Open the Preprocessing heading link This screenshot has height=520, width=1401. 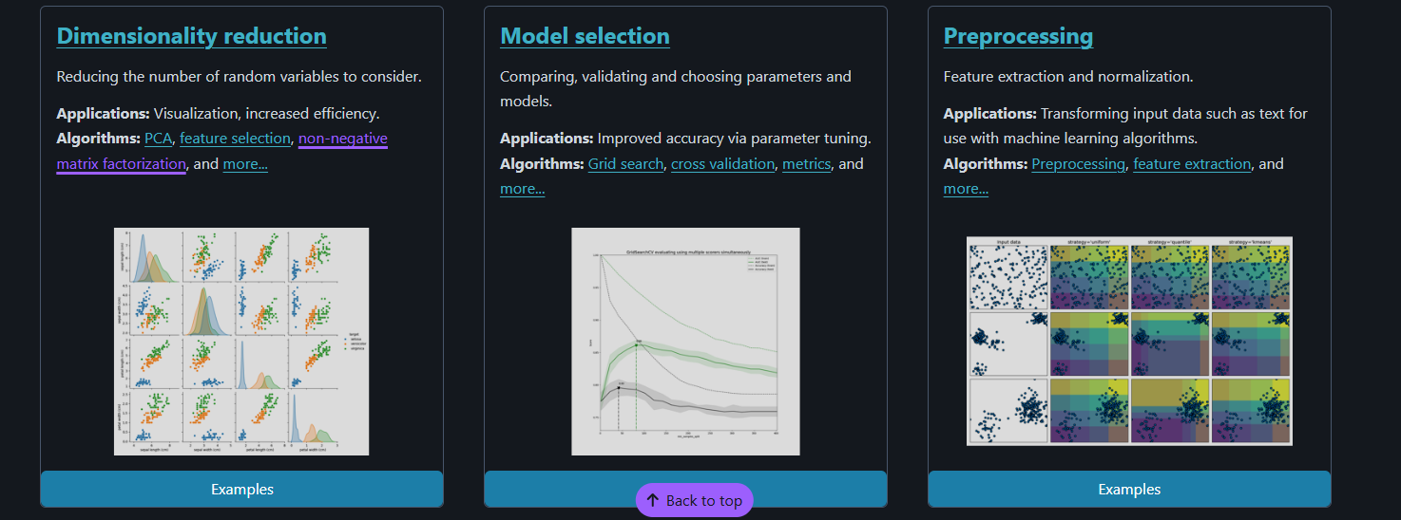pos(1018,36)
